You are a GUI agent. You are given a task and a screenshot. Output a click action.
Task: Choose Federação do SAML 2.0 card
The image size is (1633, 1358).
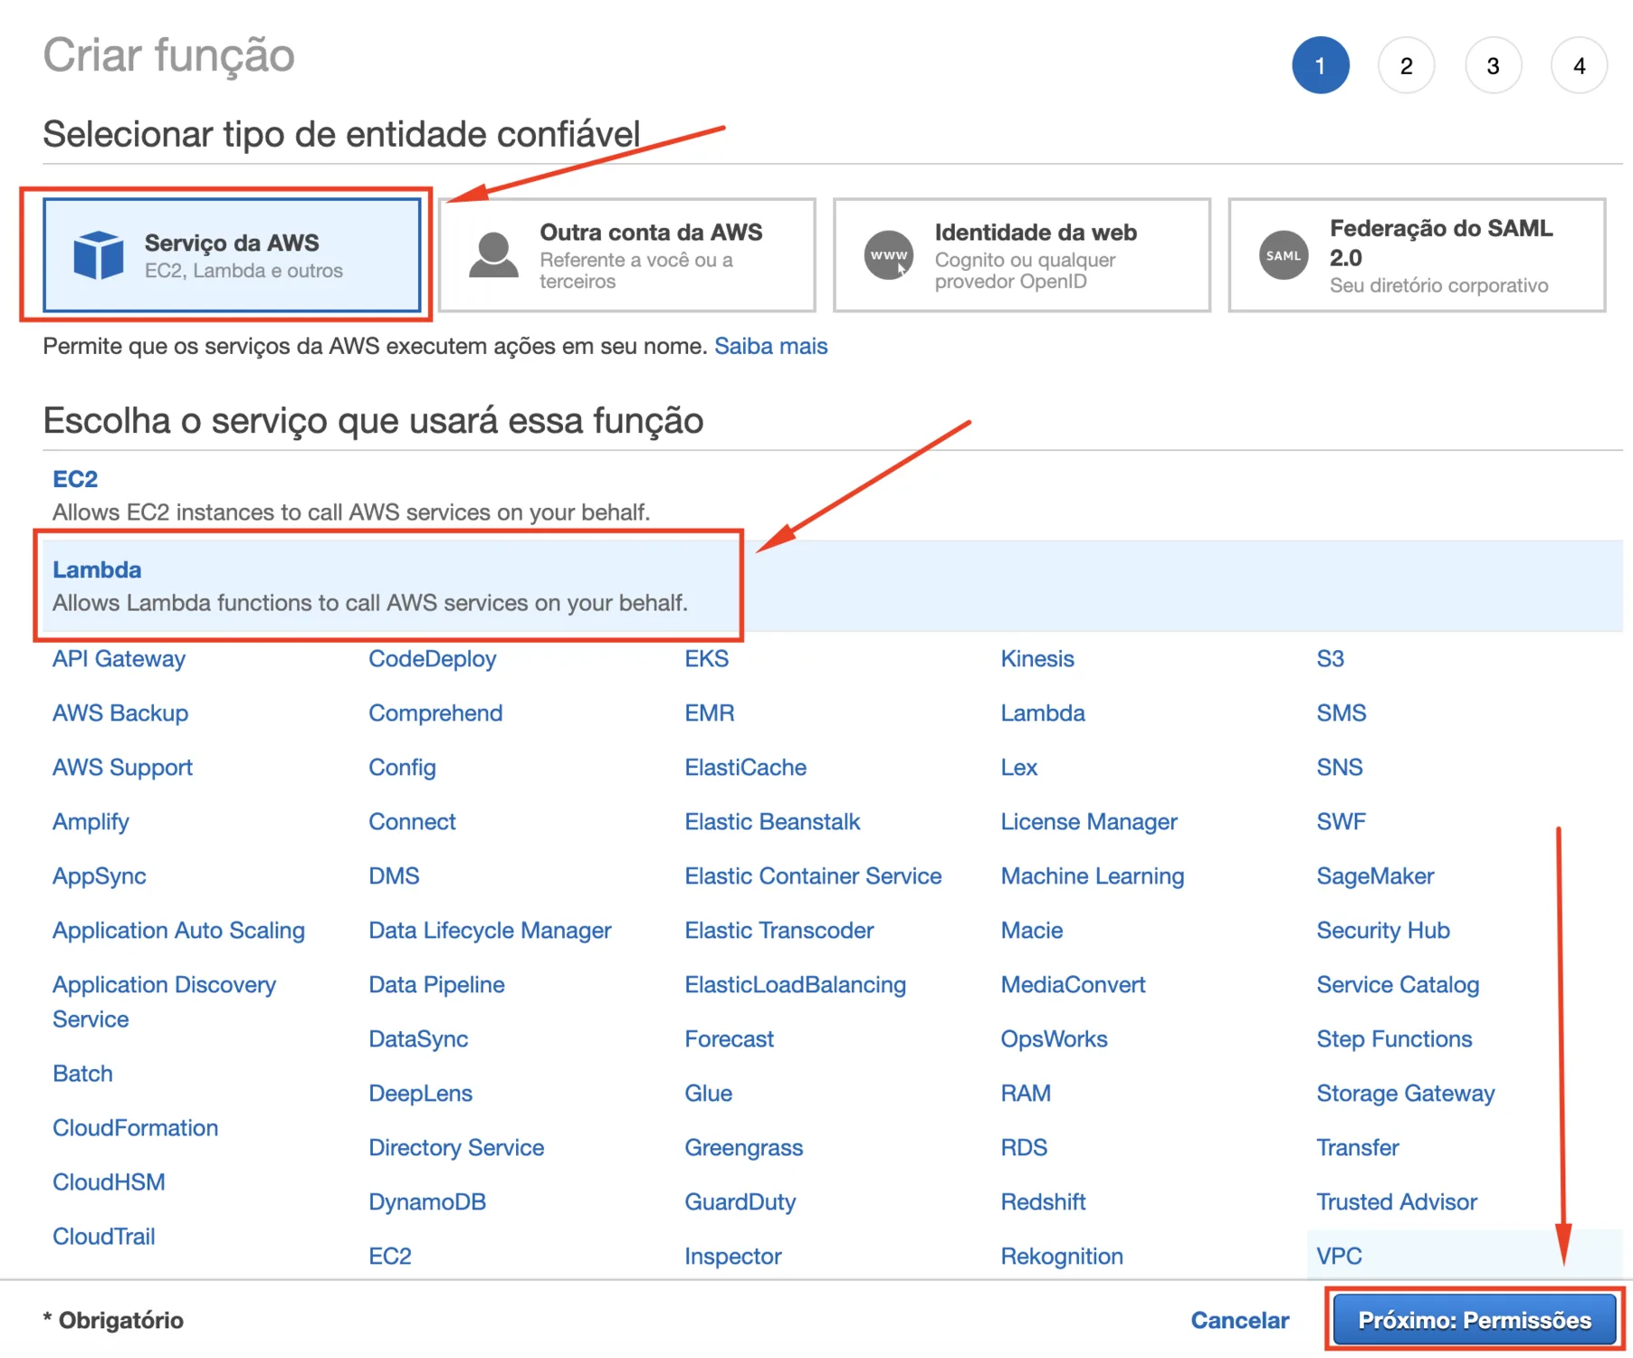pyautogui.click(x=1417, y=255)
